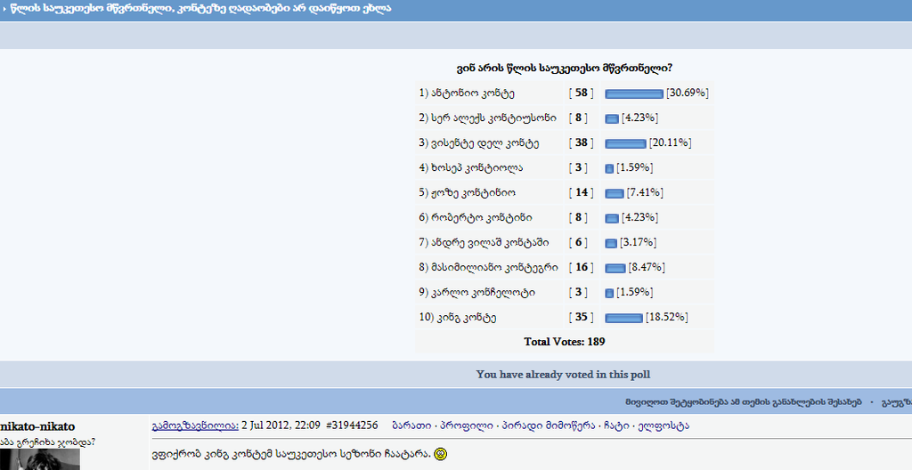Open ბარათი link in post header

411,425
